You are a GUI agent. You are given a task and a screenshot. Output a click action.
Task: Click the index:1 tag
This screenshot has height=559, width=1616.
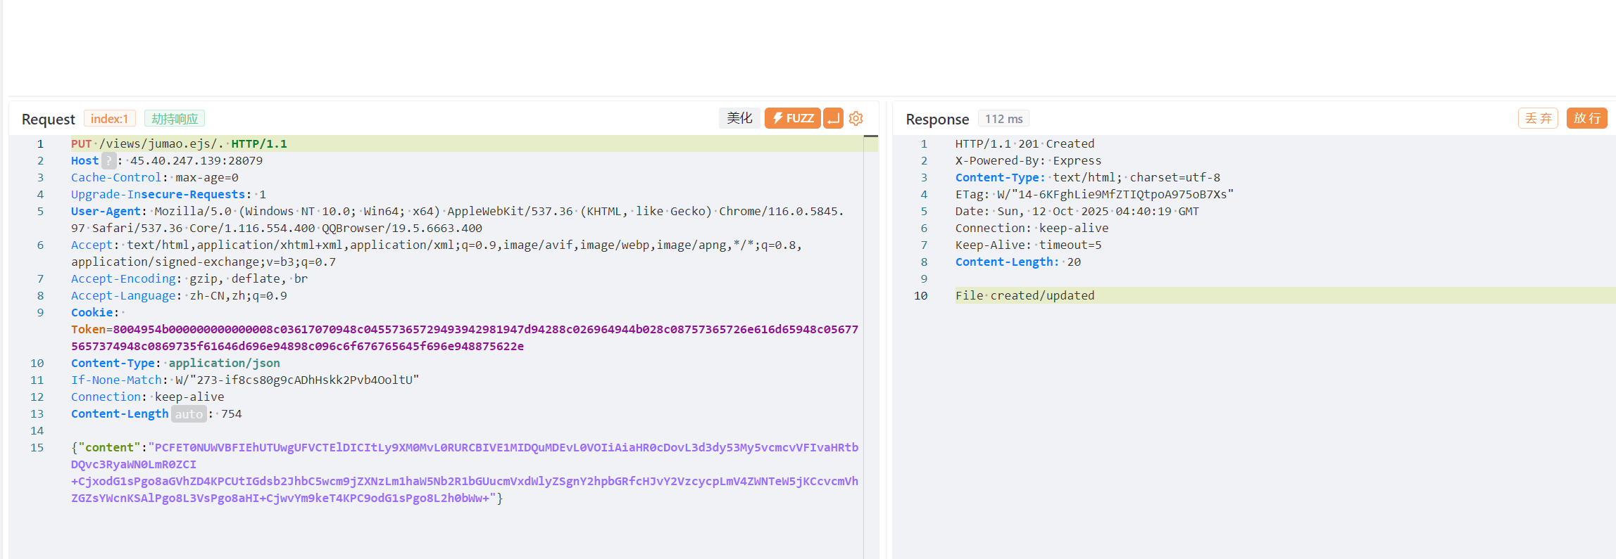pos(109,119)
